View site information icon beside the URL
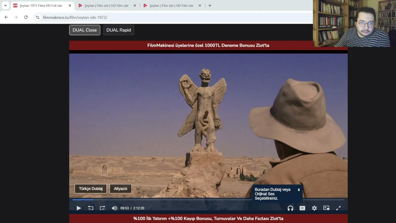This screenshot has height=223, width=396. (x=37, y=17)
